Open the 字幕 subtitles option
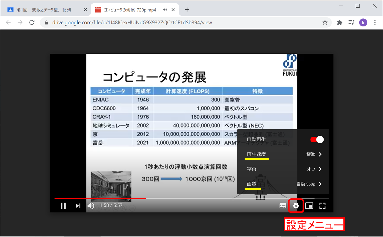 tap(283, 169)
